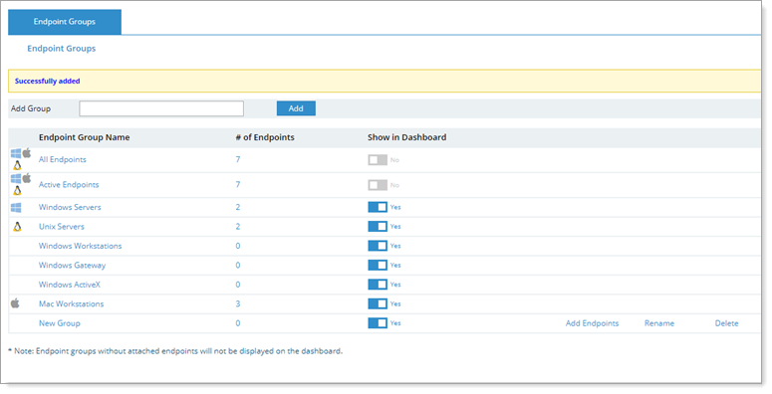772x394 pixels.
Task: Rename the New Group entry
Action: tap(659, 323)
